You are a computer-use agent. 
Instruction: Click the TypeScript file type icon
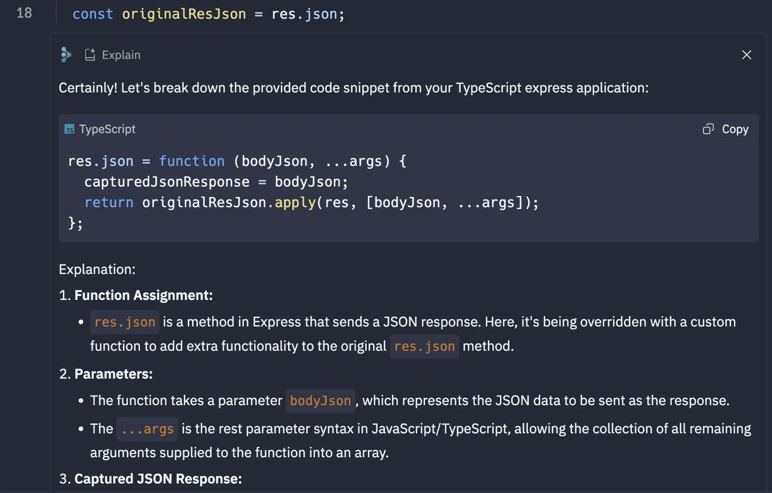[x=69, y=129]
